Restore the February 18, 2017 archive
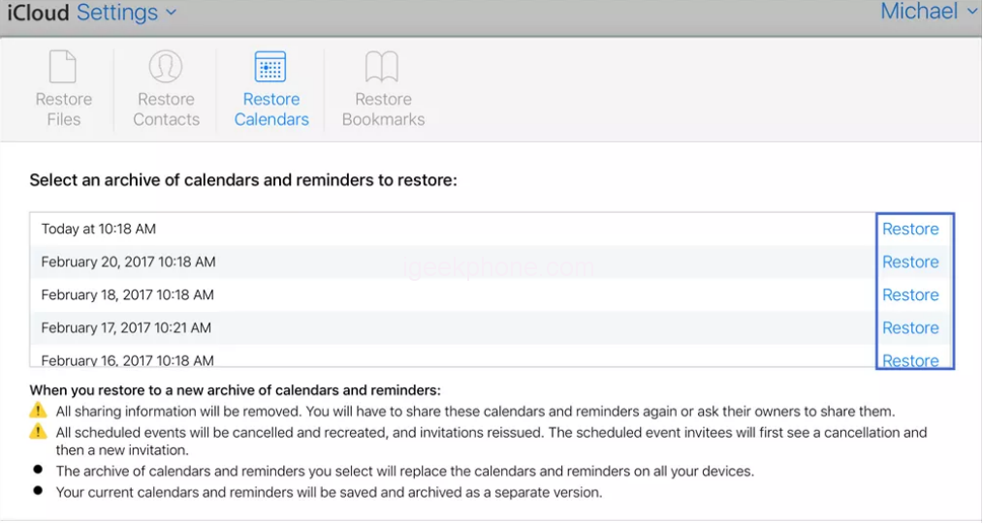Image resolution: width=983 pixels, height=523 pixels. pyautogui.click(x=910, y=295)
